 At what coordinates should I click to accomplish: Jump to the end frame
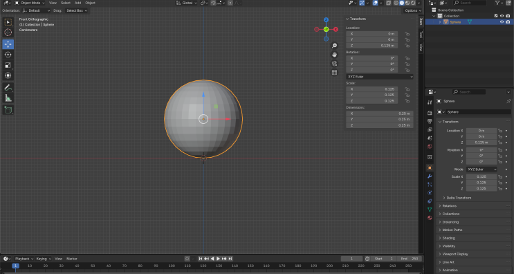[230, 259]
